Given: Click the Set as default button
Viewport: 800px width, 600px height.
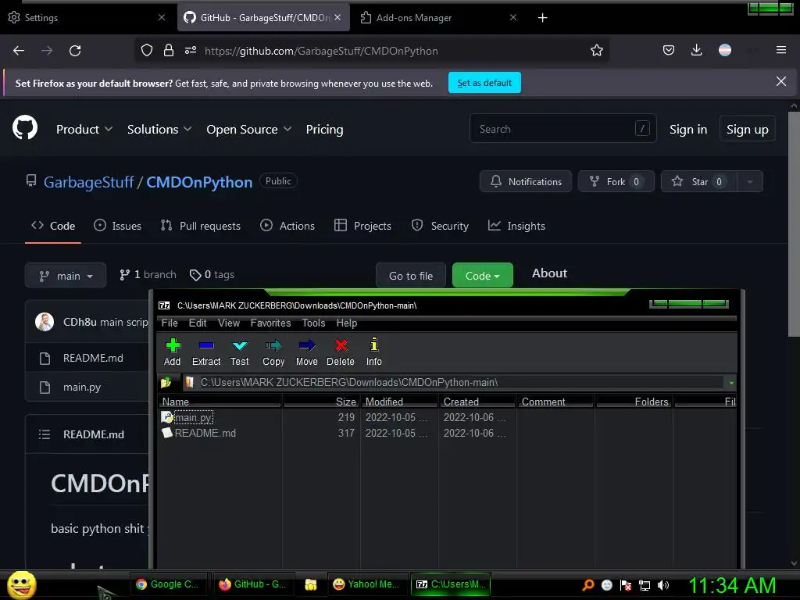Looking at the screenshot, I should click(484, 83).
